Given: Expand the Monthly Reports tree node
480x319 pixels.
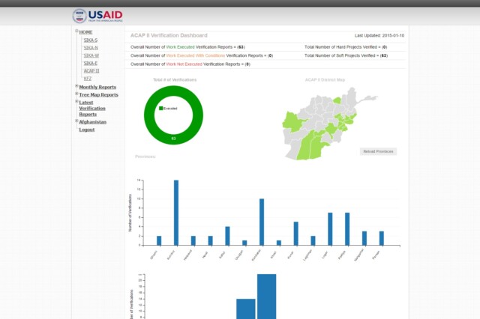Looking at the screenshot, I should (x=76, y=86).
